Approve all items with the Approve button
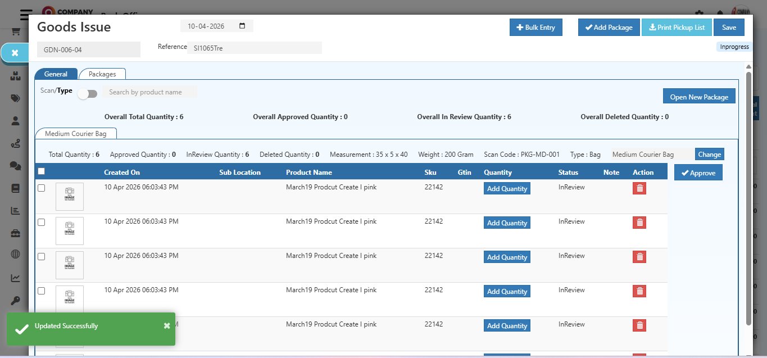 698,173
